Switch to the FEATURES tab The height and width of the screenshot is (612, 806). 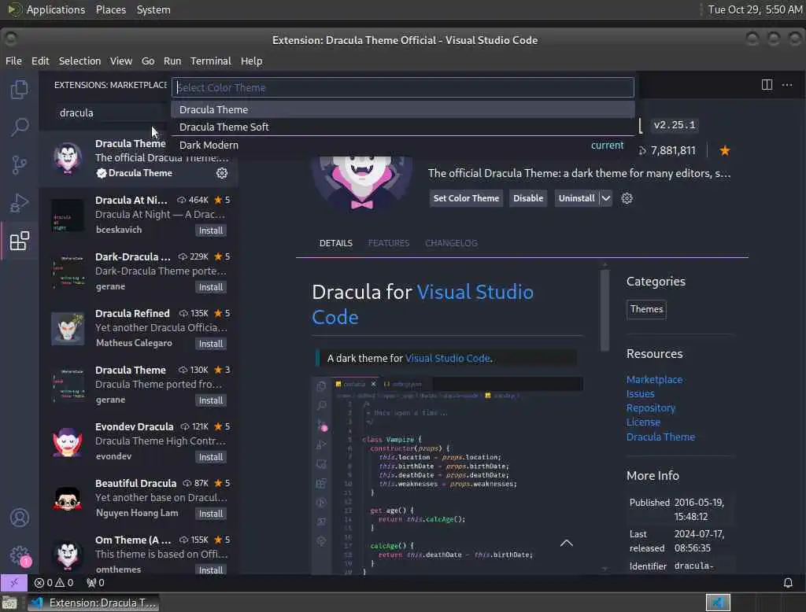pyautogui.click(x=389, y=243)
